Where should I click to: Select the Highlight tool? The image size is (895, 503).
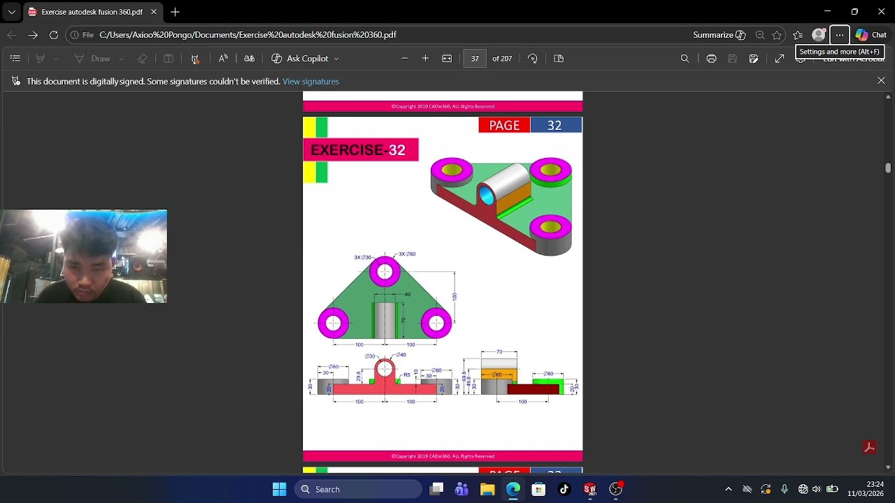[x=41, y=59]
